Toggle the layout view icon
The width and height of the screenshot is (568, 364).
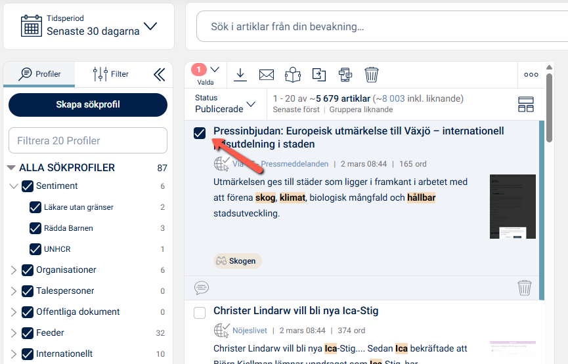(525, 104)
